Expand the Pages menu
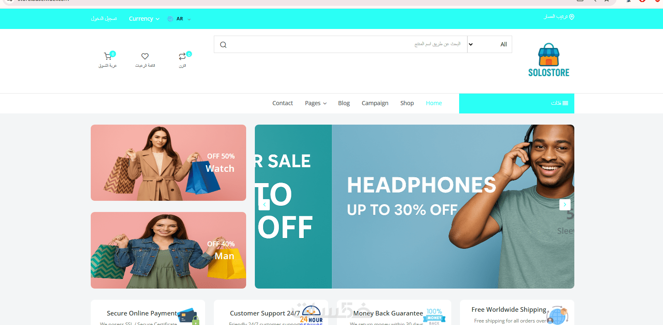663x325 pixels. [x=316, y=103]
